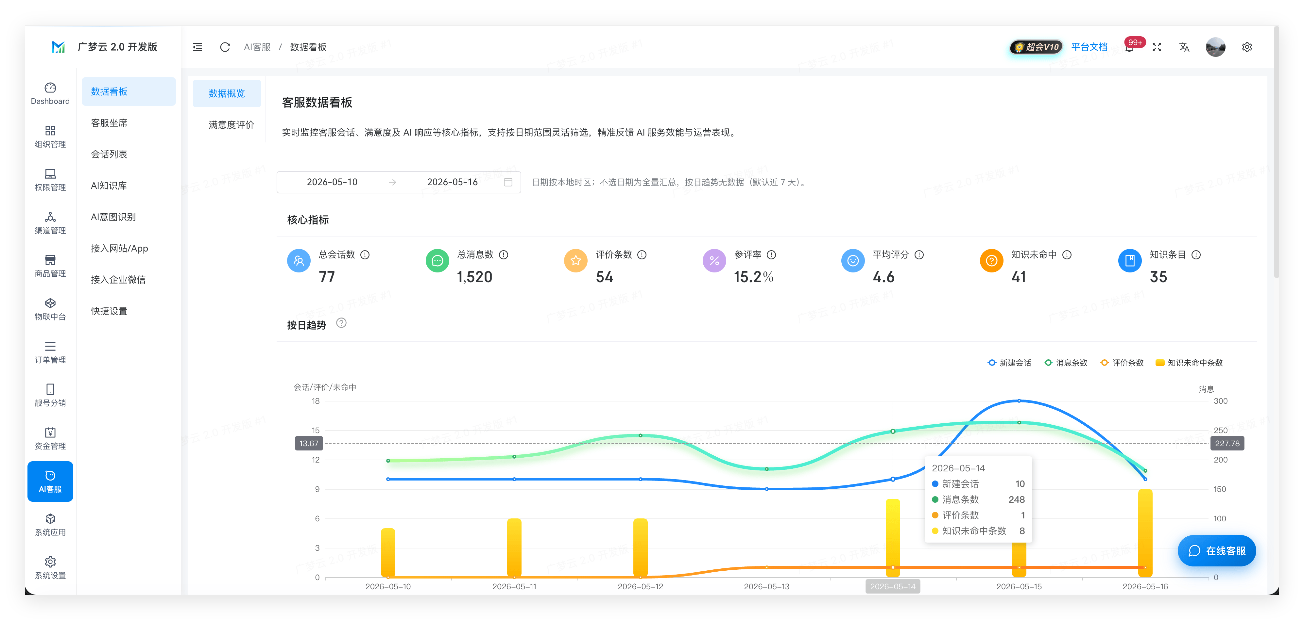Edit the end date 2026-05-16

pos(452,182)
